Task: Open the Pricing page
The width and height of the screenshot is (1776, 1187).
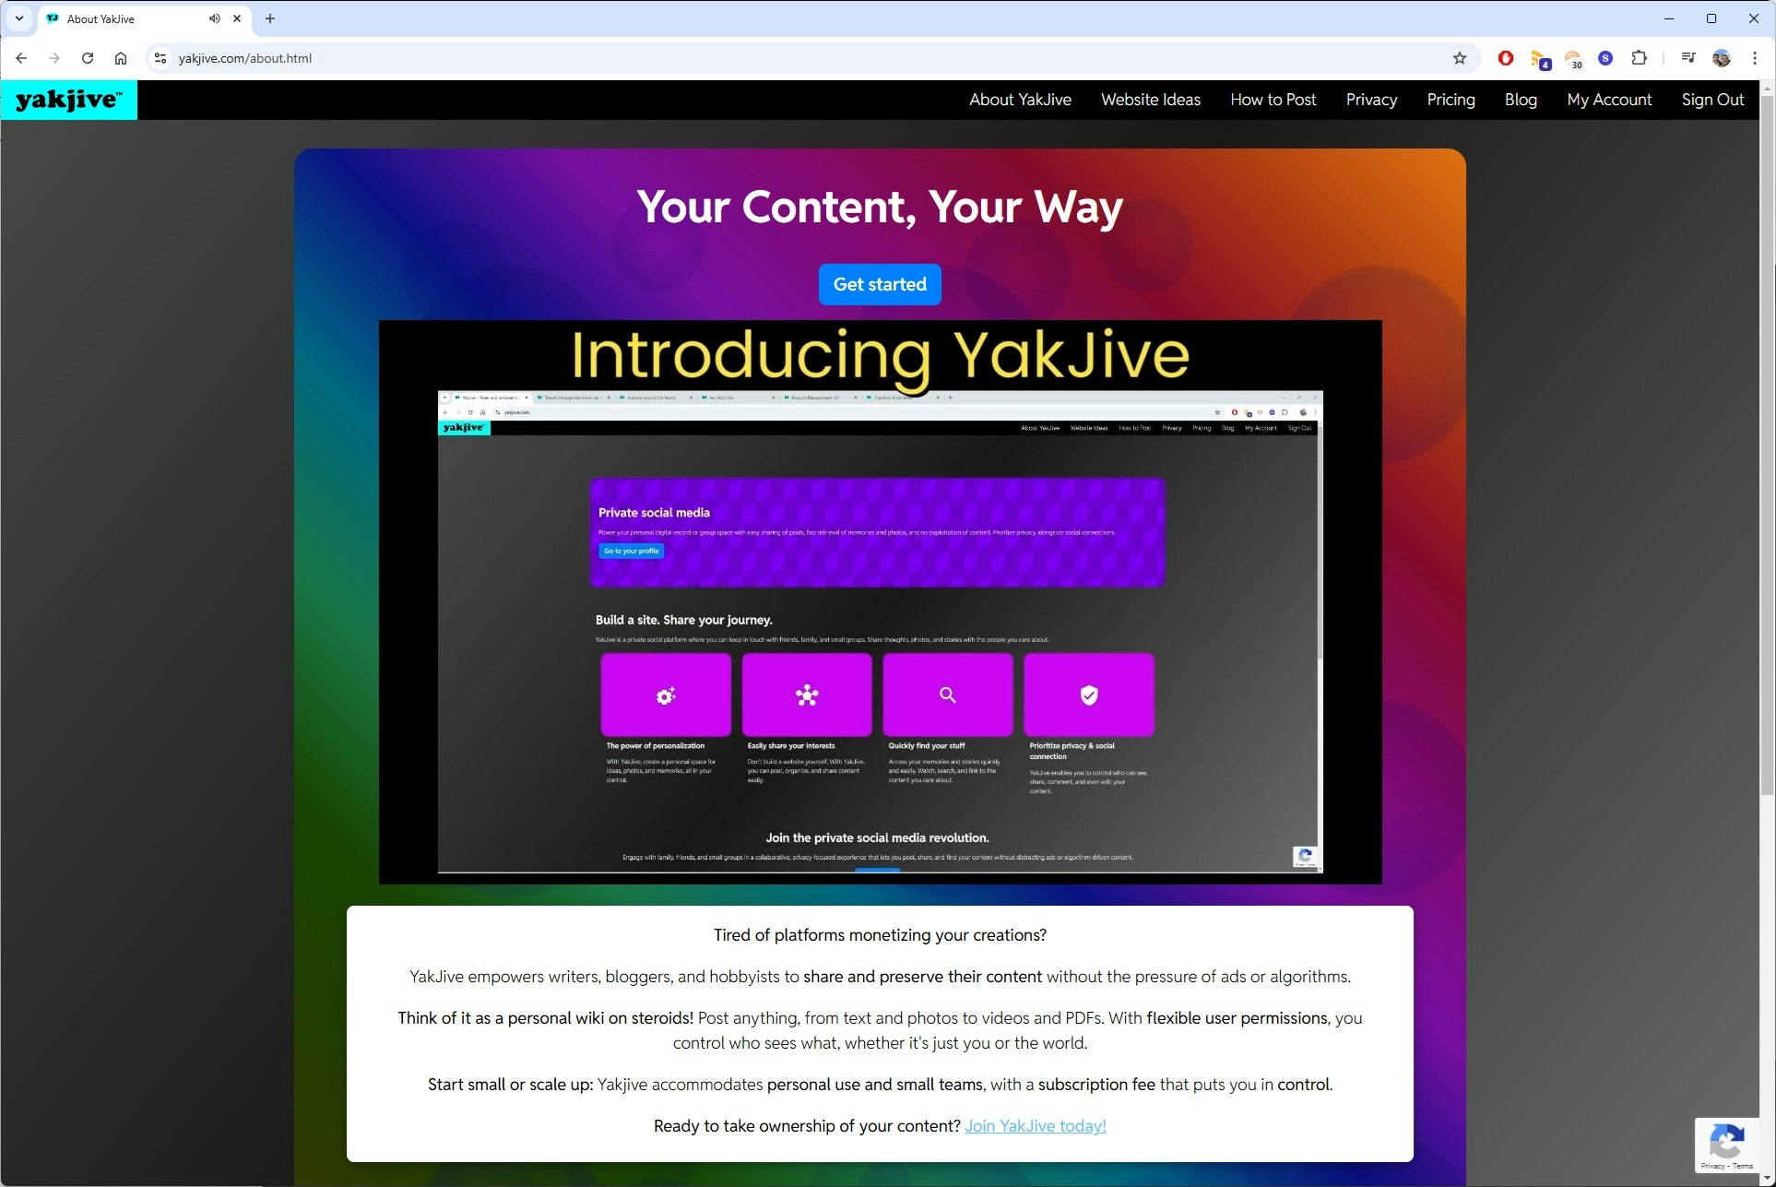Action: click(x=1450, y=100)
